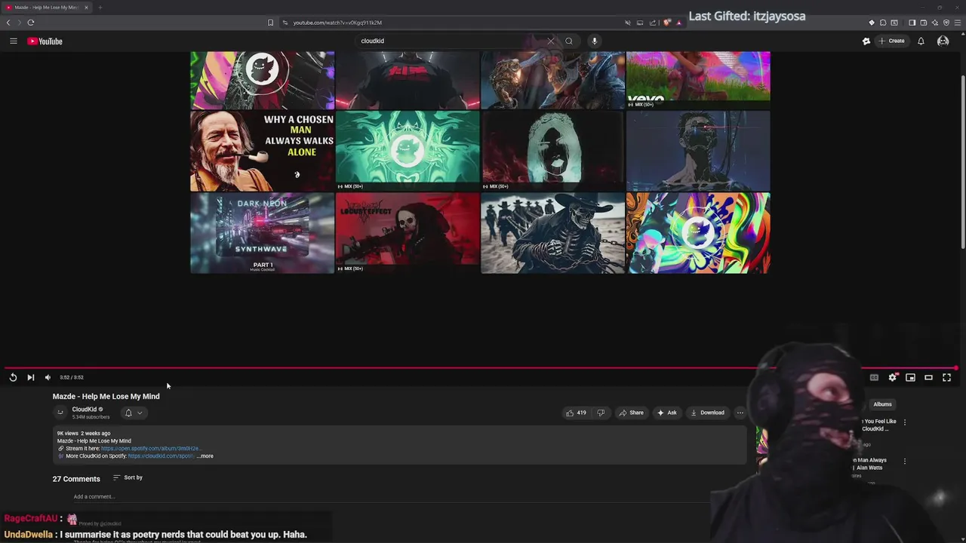
Task: Open a new browser tab
Action: click(100, 8)
